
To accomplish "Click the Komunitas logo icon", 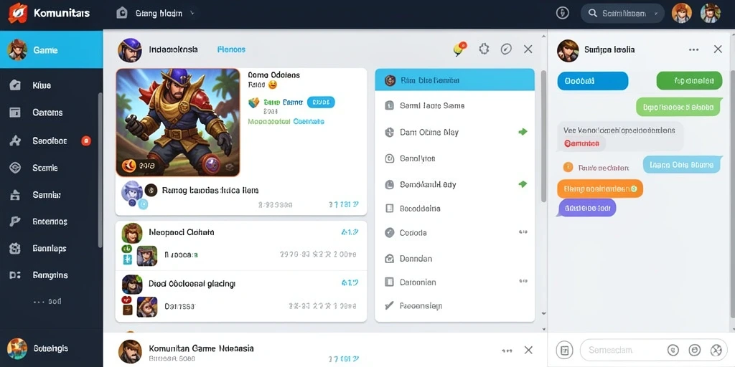I will [x=17, y=13].
